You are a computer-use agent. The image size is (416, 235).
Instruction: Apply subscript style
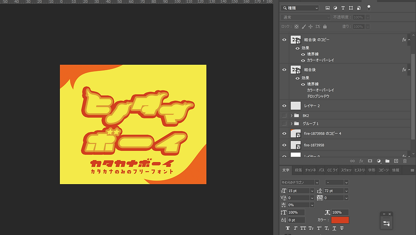coord(326,228)
